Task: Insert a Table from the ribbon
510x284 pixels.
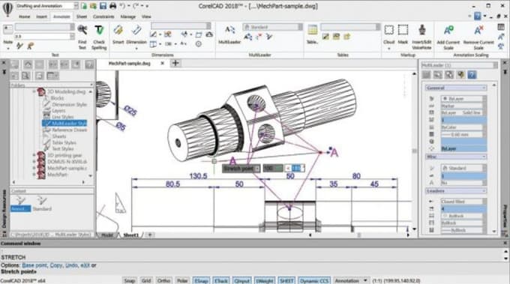Action: pyautogui.click(x=312, y=34)
